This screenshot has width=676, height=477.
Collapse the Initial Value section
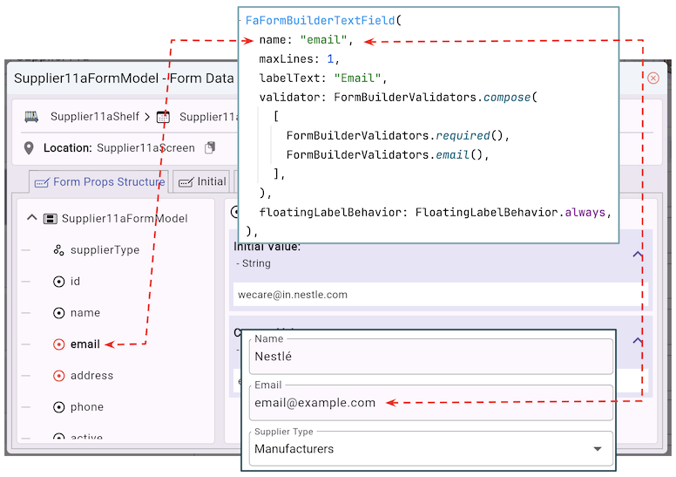point(637,255)
